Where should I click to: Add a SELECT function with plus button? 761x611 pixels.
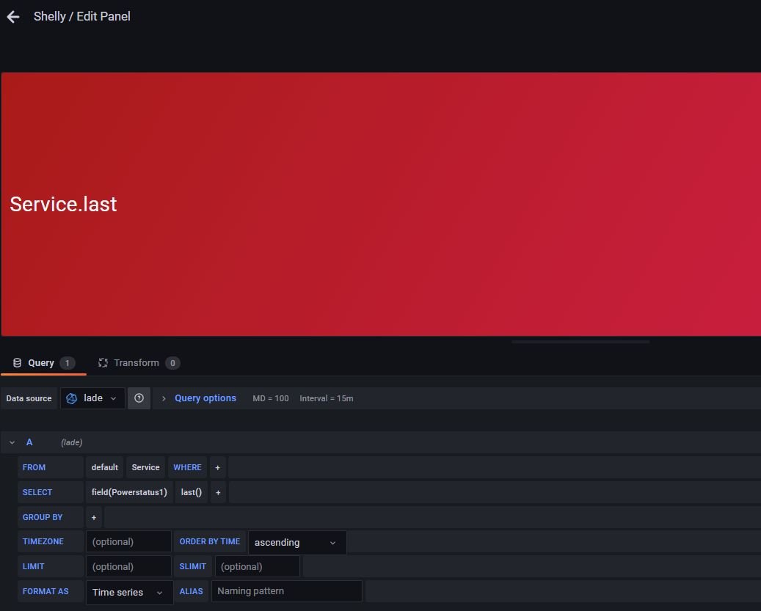pyautogui.click(x=218, y=492)
